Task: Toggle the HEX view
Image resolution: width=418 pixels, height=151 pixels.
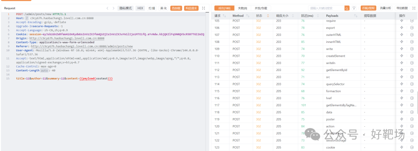Action: (140, 8)
